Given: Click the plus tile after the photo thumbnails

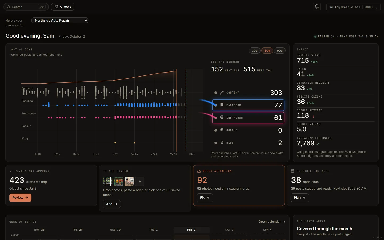Looking at the screenshot, I should click(x=140, y=181).
